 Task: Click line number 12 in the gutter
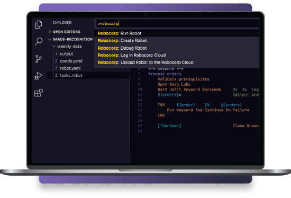[x=140, y=100]
